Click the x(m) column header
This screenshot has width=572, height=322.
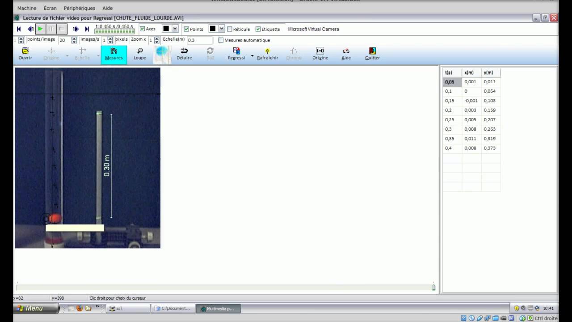(471, 72)
